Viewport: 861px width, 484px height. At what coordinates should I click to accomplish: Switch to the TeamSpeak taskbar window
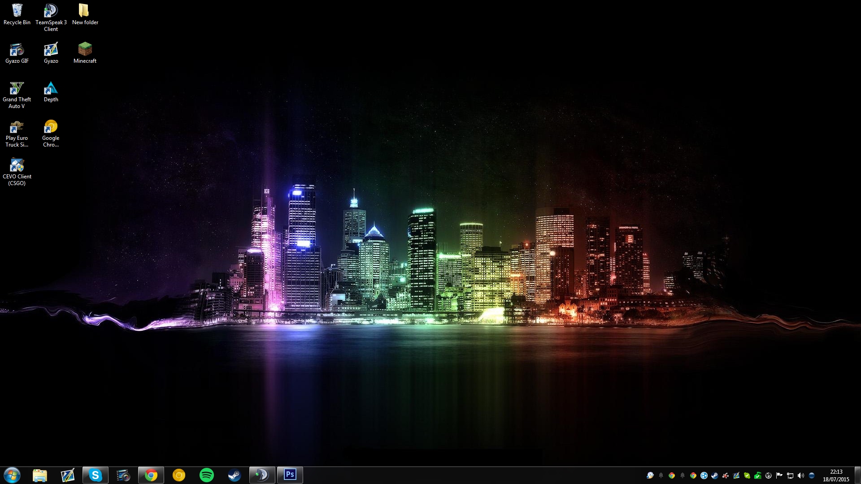(262, 475)
